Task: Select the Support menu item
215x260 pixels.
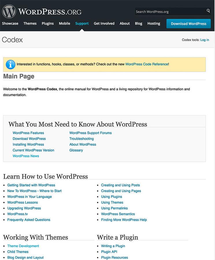Action: pyautogui.click(x=82, y=24)
